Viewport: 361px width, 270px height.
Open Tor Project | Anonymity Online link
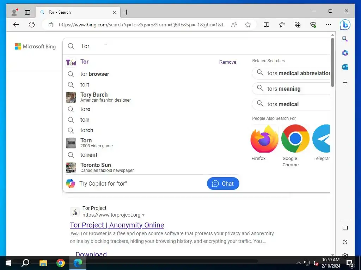click(117, 225)
